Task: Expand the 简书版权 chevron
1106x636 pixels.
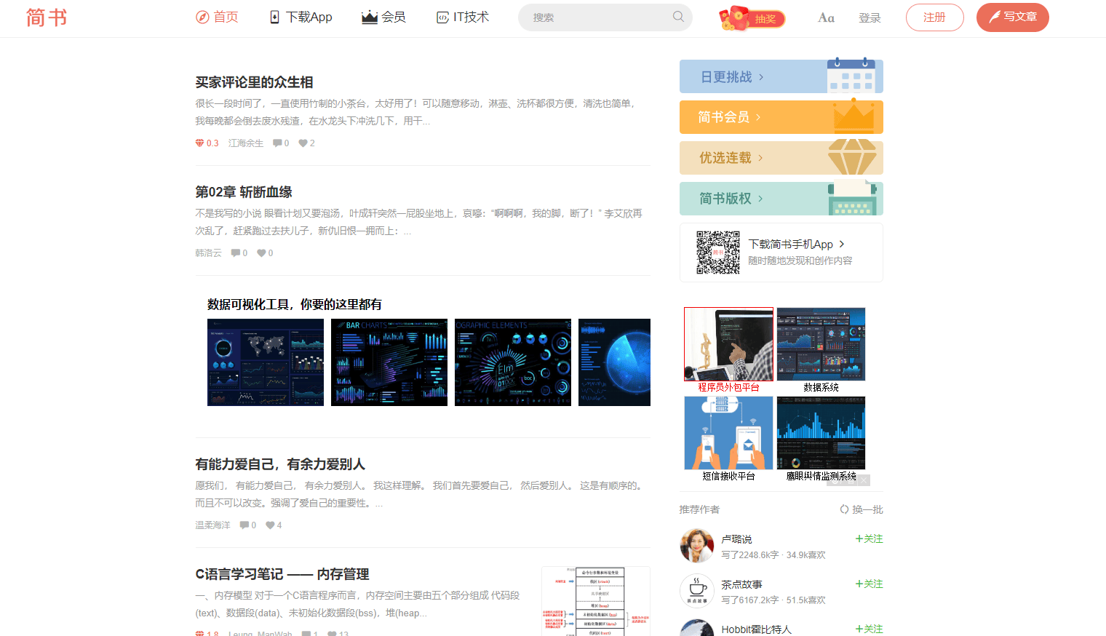Action: click(x=760, y=198)
